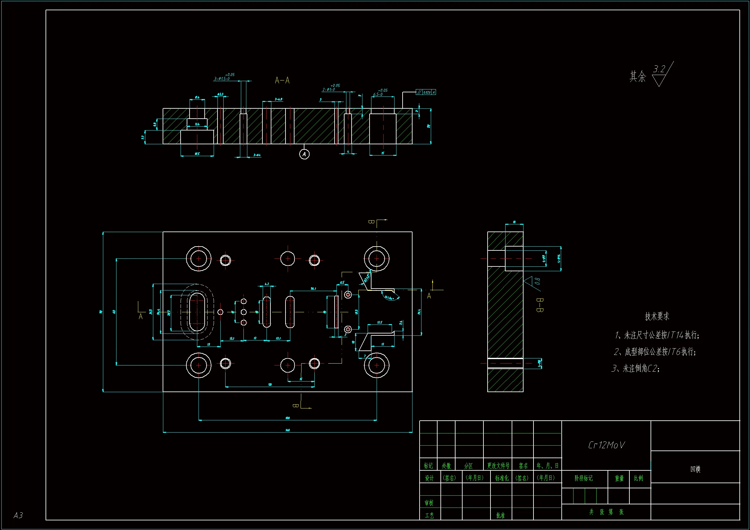Select the 阶段标记 cell

pyautogui.click(x=584, y=478)
